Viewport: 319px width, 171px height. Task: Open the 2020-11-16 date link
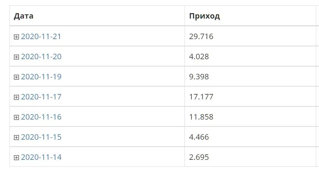pyautogui.click(x=41, y=117)
